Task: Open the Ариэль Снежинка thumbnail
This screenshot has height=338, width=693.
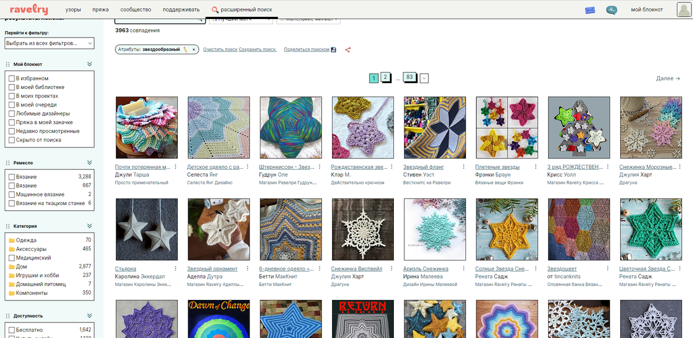Action: 435,230
